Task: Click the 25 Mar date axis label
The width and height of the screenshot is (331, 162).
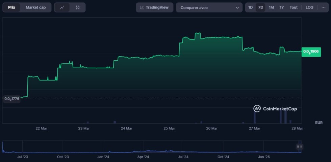Action: coord(169,128)
